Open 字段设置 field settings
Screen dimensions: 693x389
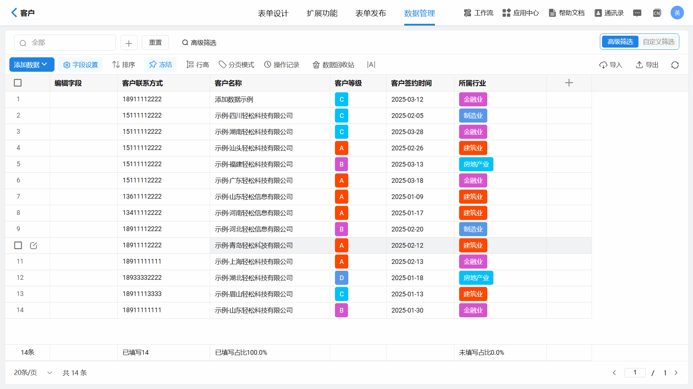pos(80,65)
